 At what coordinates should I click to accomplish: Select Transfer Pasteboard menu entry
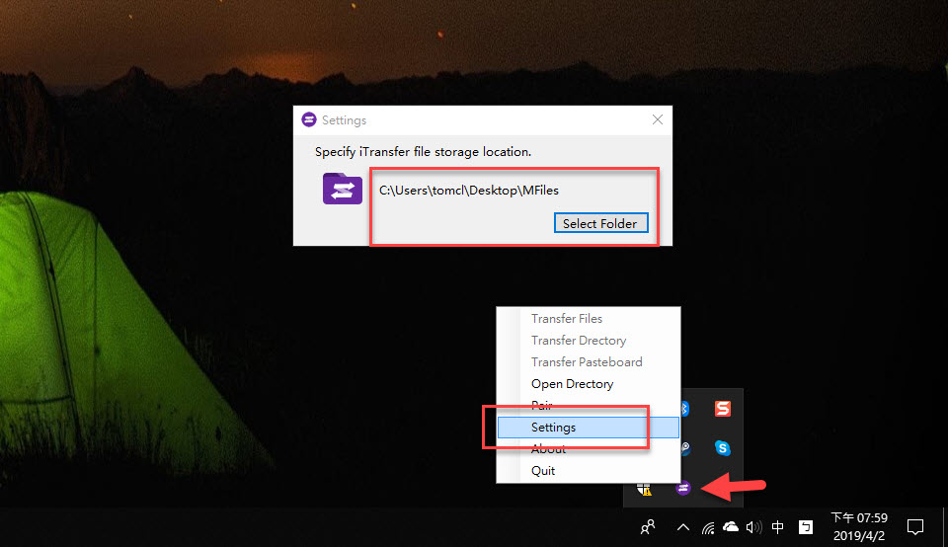coord(589,362)
